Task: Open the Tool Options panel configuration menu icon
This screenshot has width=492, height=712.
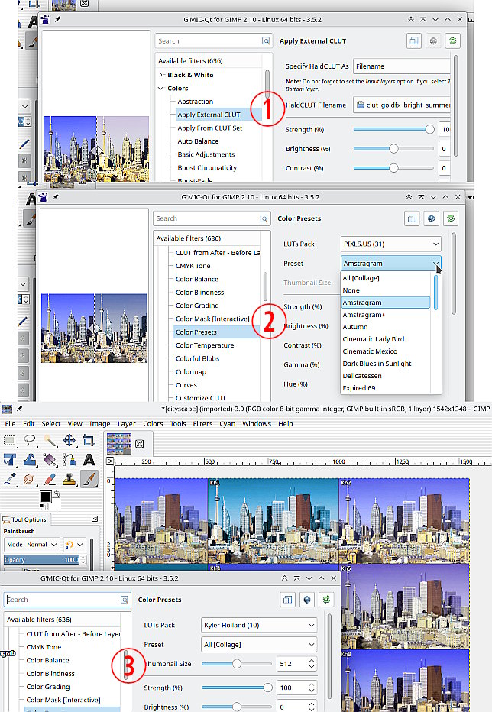Action: click(95, 519)
